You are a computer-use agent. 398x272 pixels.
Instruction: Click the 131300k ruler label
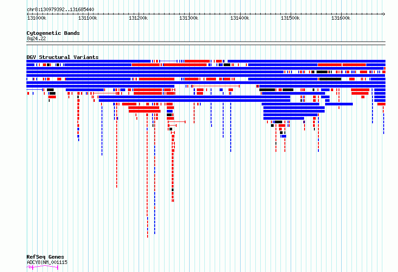point(189,18)
